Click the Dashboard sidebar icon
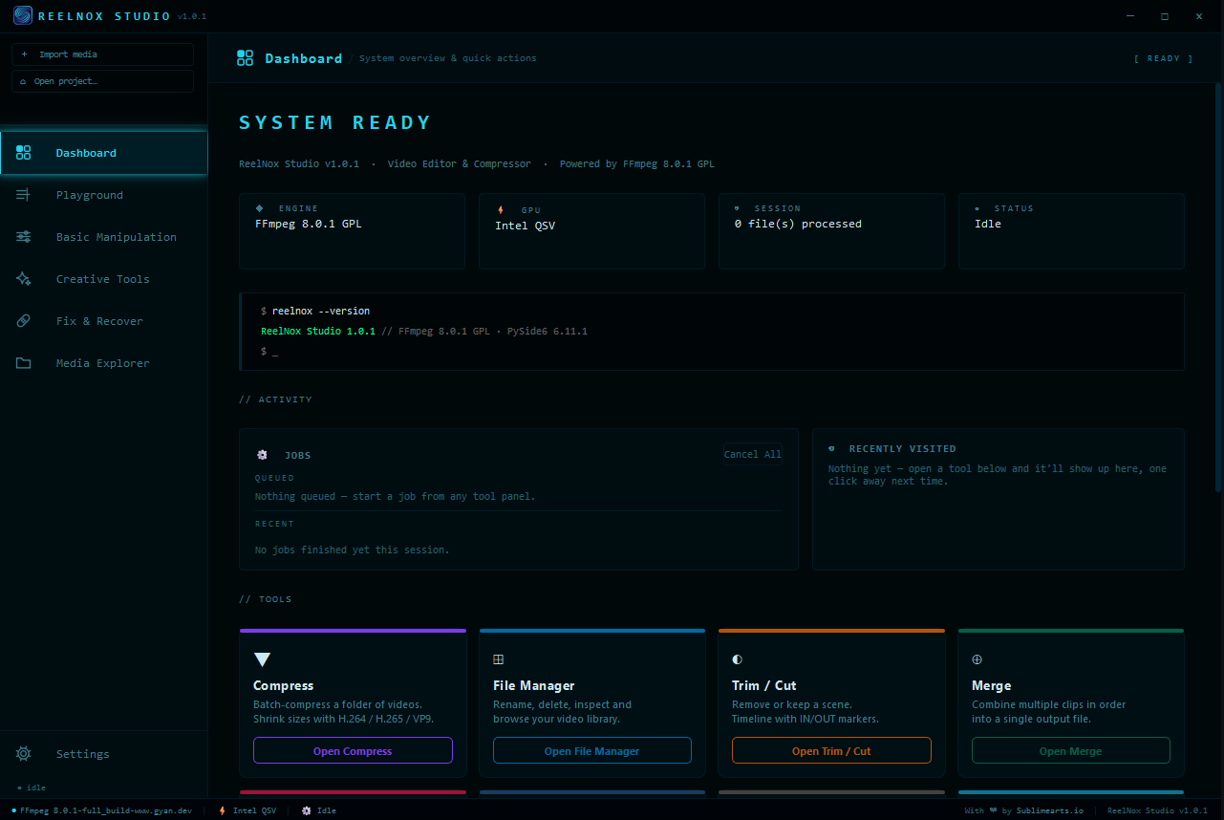Image resolution: width=1224 pixels, height=820 pixels. (24, 153)
